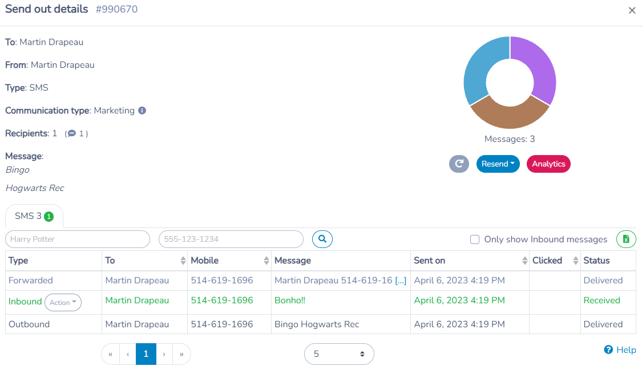Screen dimensions: 642x370
Task: Click the Bonho!! inbound message
Action: pos(290,300)
